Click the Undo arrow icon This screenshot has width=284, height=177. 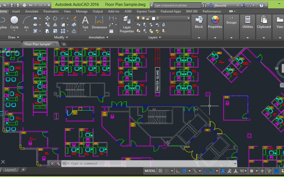pos(31,5)
